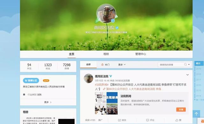Click the 相册 sidebar heading
The width and height of the screenshot is (204, 124).
coord(25,112)
